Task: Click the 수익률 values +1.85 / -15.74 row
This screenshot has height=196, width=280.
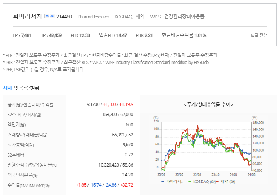Action: click(x=104, y=185)
